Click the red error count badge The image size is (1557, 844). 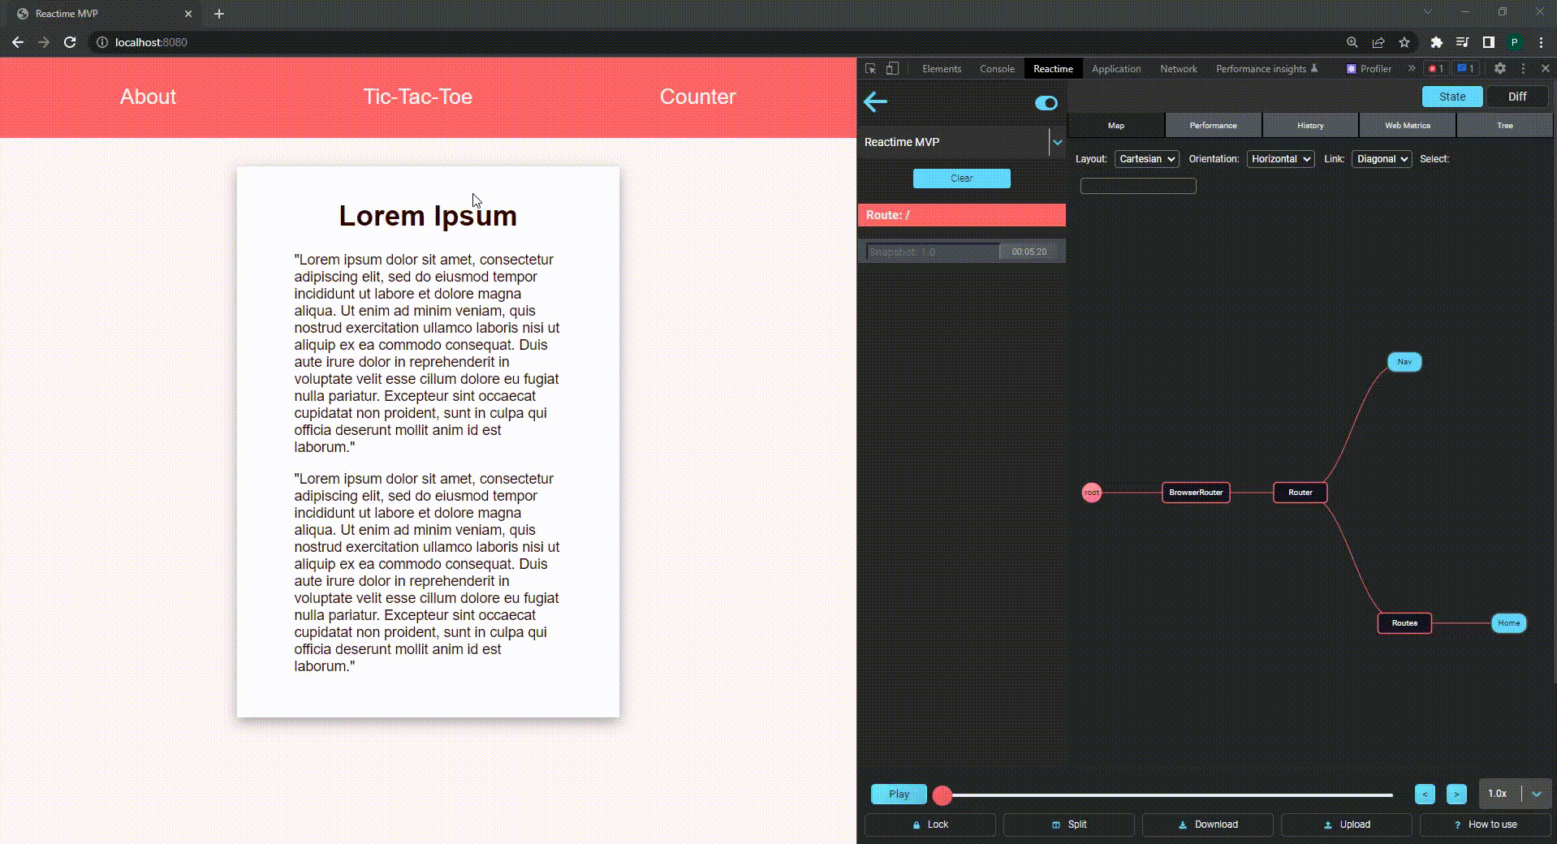[x=1436, y=69]
